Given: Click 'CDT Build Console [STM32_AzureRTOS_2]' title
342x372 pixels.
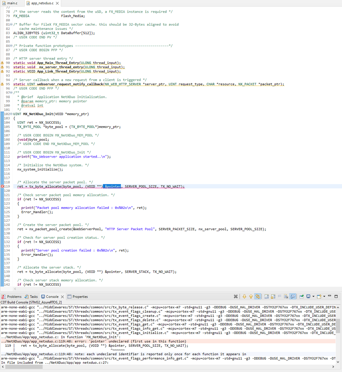Looking at the screenshot, I should (31, 302).
